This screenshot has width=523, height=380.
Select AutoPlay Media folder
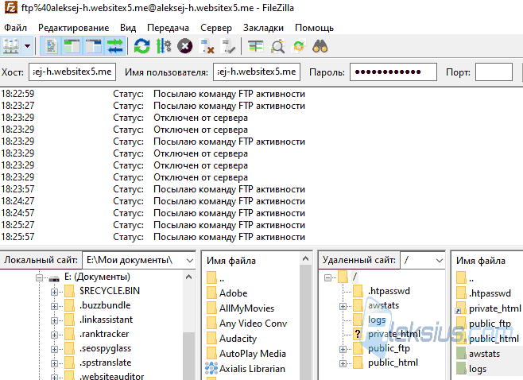[253, 354]
